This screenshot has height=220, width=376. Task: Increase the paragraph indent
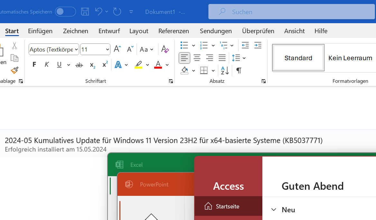coord(258,45)
